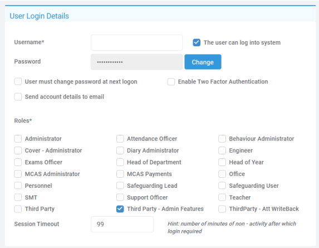Viewport: 319px width, 248px height.
Task: Tick the MCAS Payments role
Action: click(120, 174)
